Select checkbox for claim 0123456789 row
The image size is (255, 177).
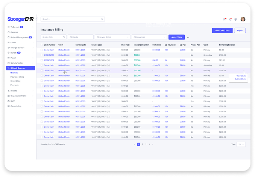(x=42, y=55)
